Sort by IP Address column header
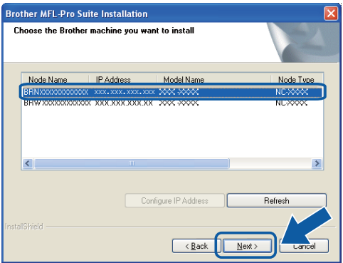This screenshot has height=263, width=343. [x=113, y=80]
